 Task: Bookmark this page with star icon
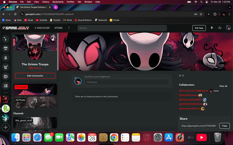point(201,14)
